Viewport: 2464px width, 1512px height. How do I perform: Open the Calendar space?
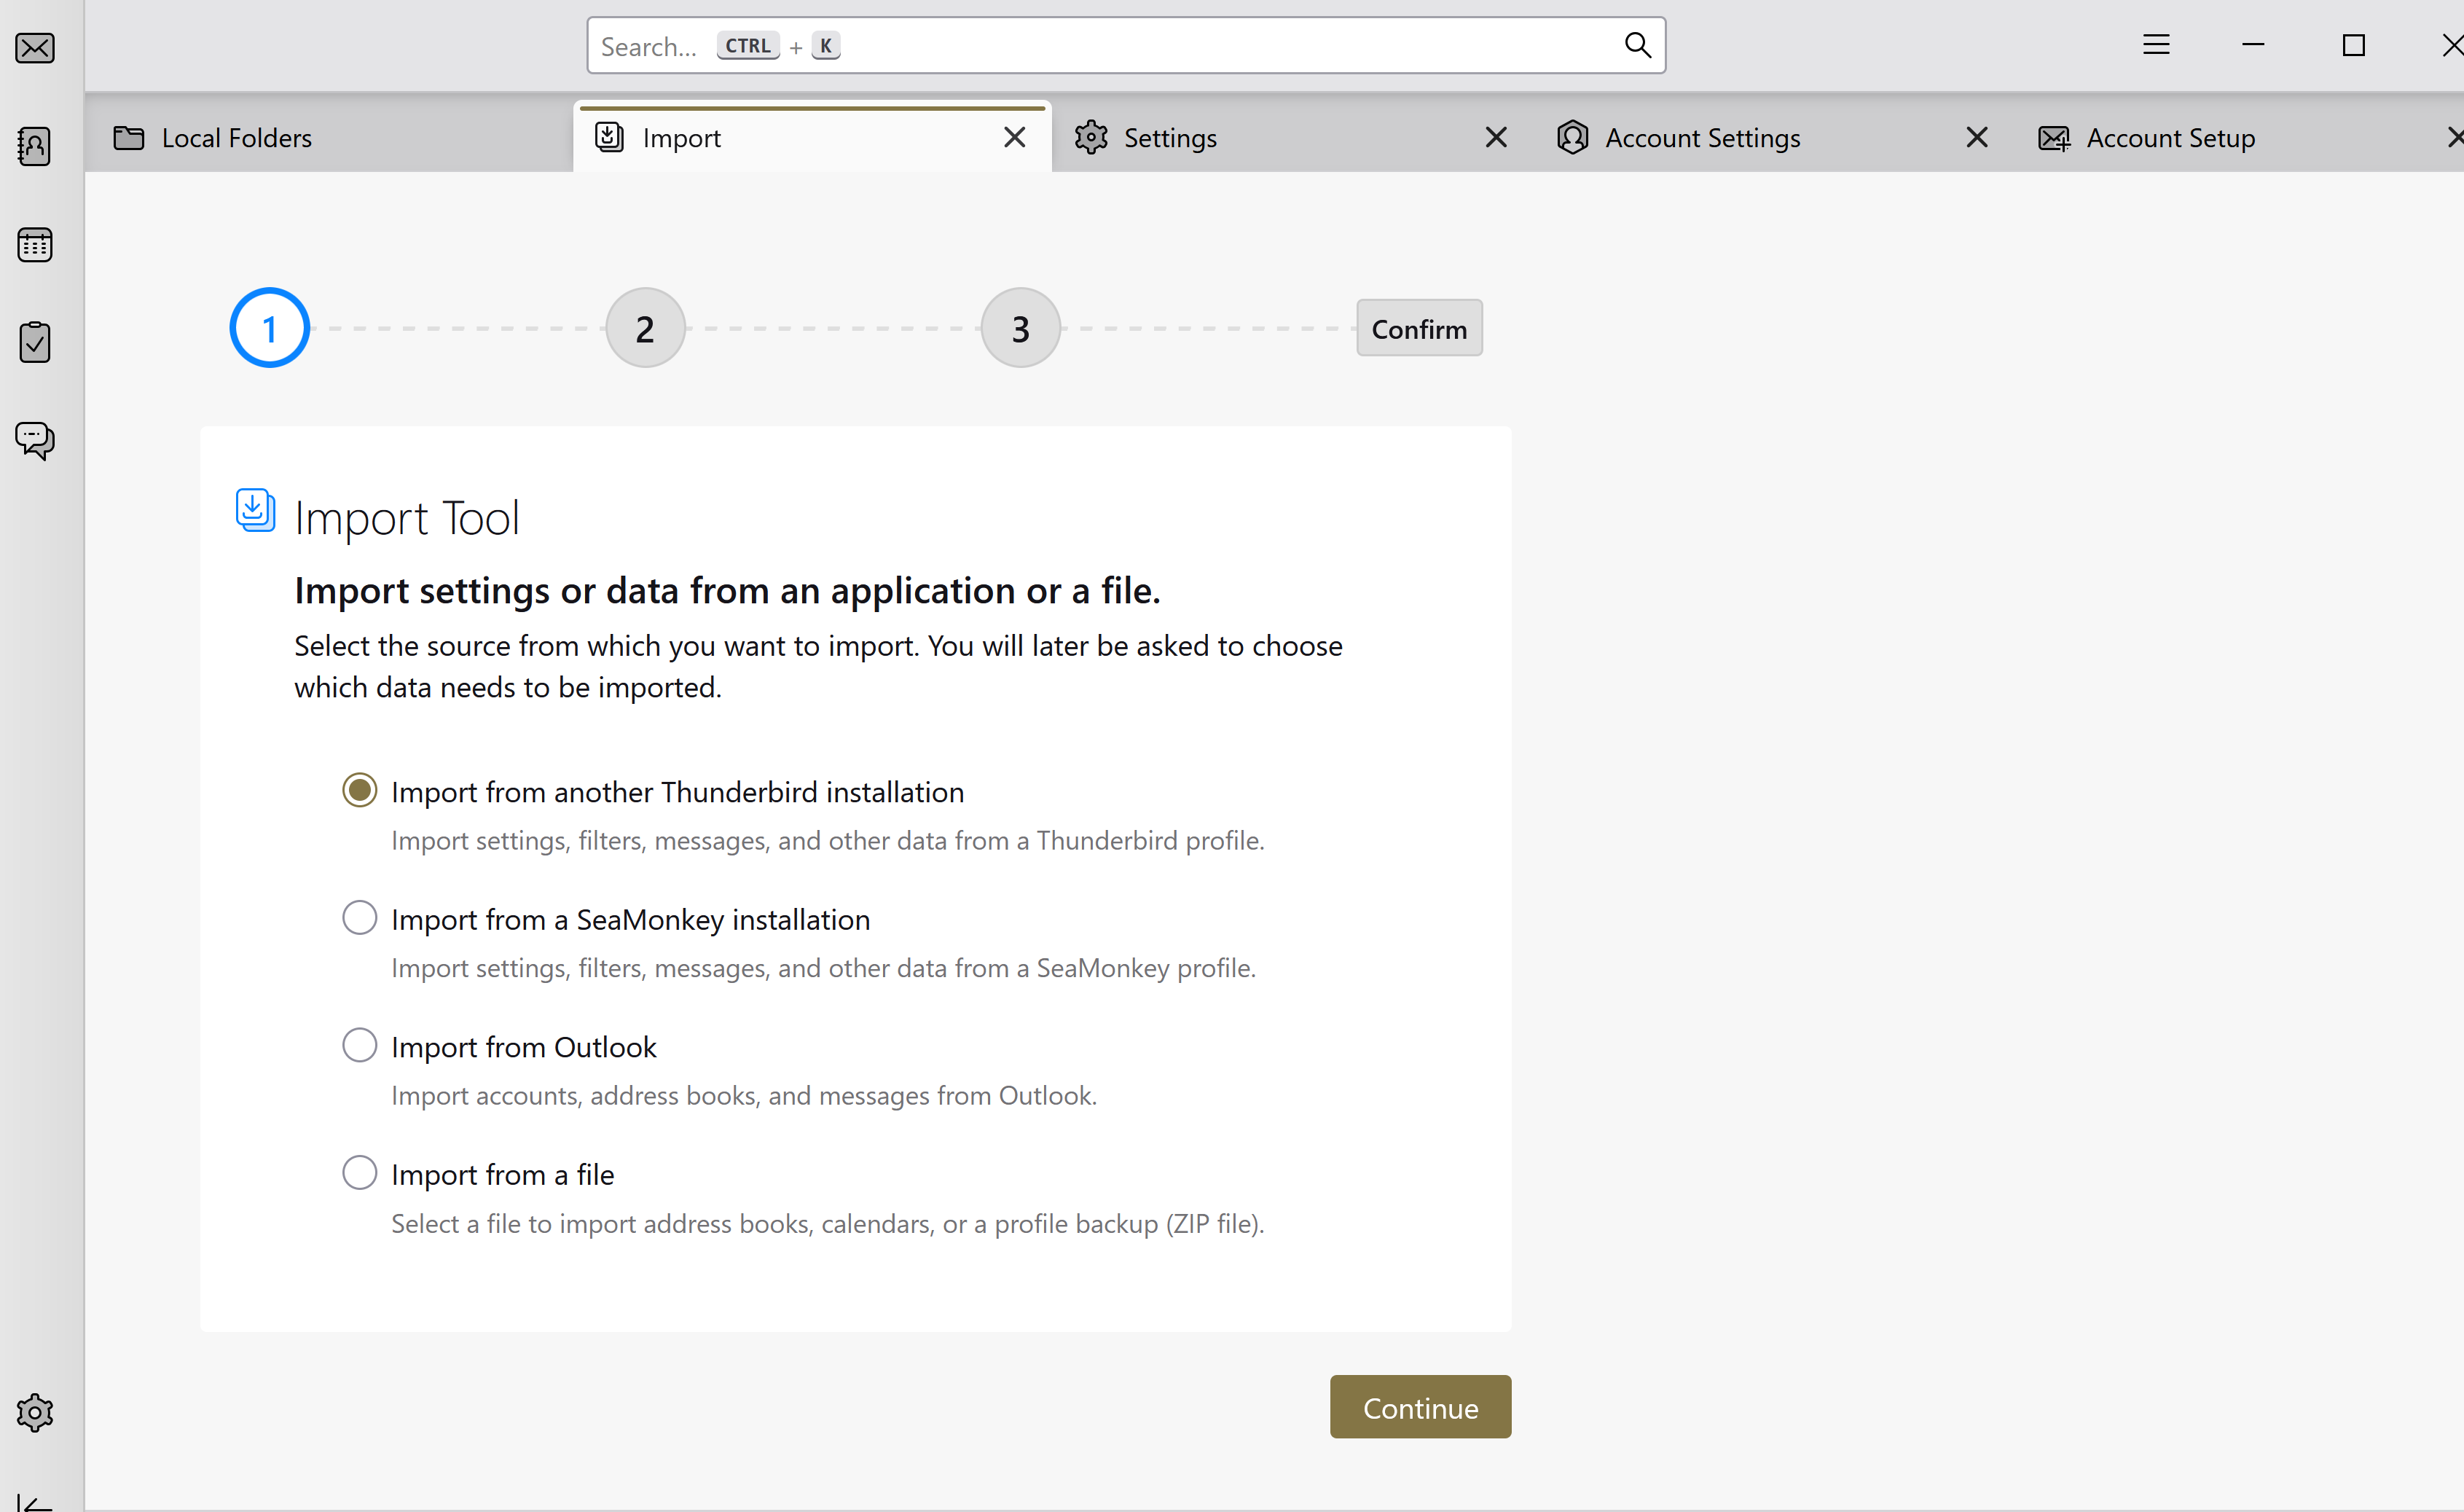click(35, 244)
